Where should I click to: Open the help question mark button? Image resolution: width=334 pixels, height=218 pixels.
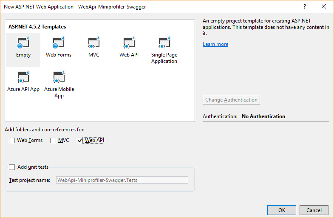pos(305,7)
